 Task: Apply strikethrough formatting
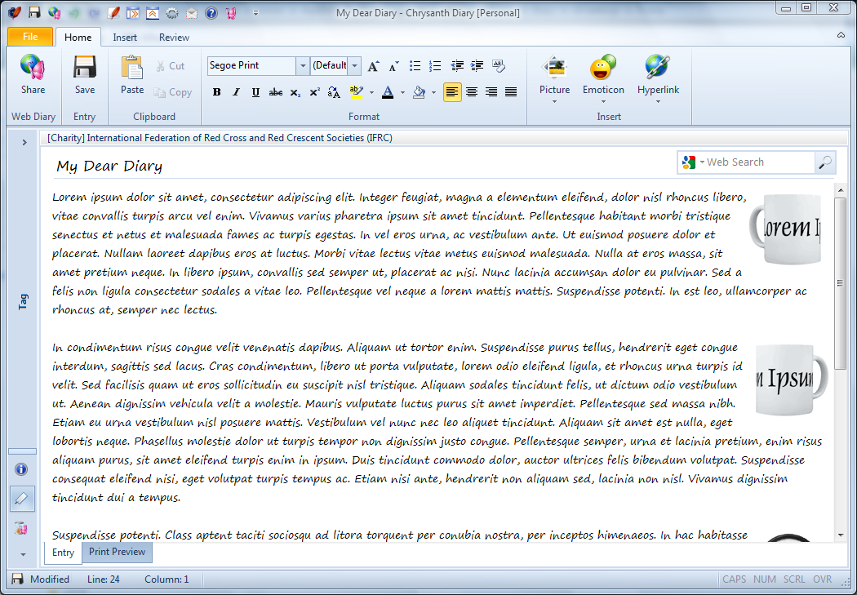pos(276,92)
